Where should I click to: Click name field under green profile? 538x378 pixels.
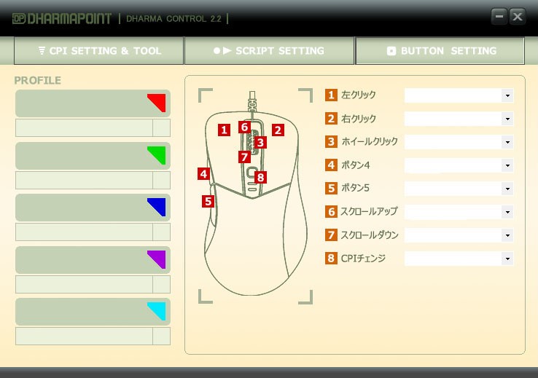84,180
